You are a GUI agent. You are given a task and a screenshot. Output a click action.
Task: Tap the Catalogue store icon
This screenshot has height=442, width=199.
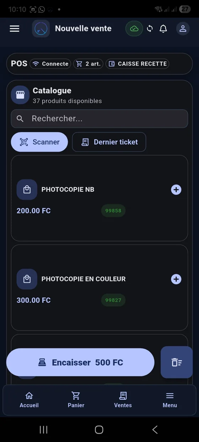click(20, 95)
